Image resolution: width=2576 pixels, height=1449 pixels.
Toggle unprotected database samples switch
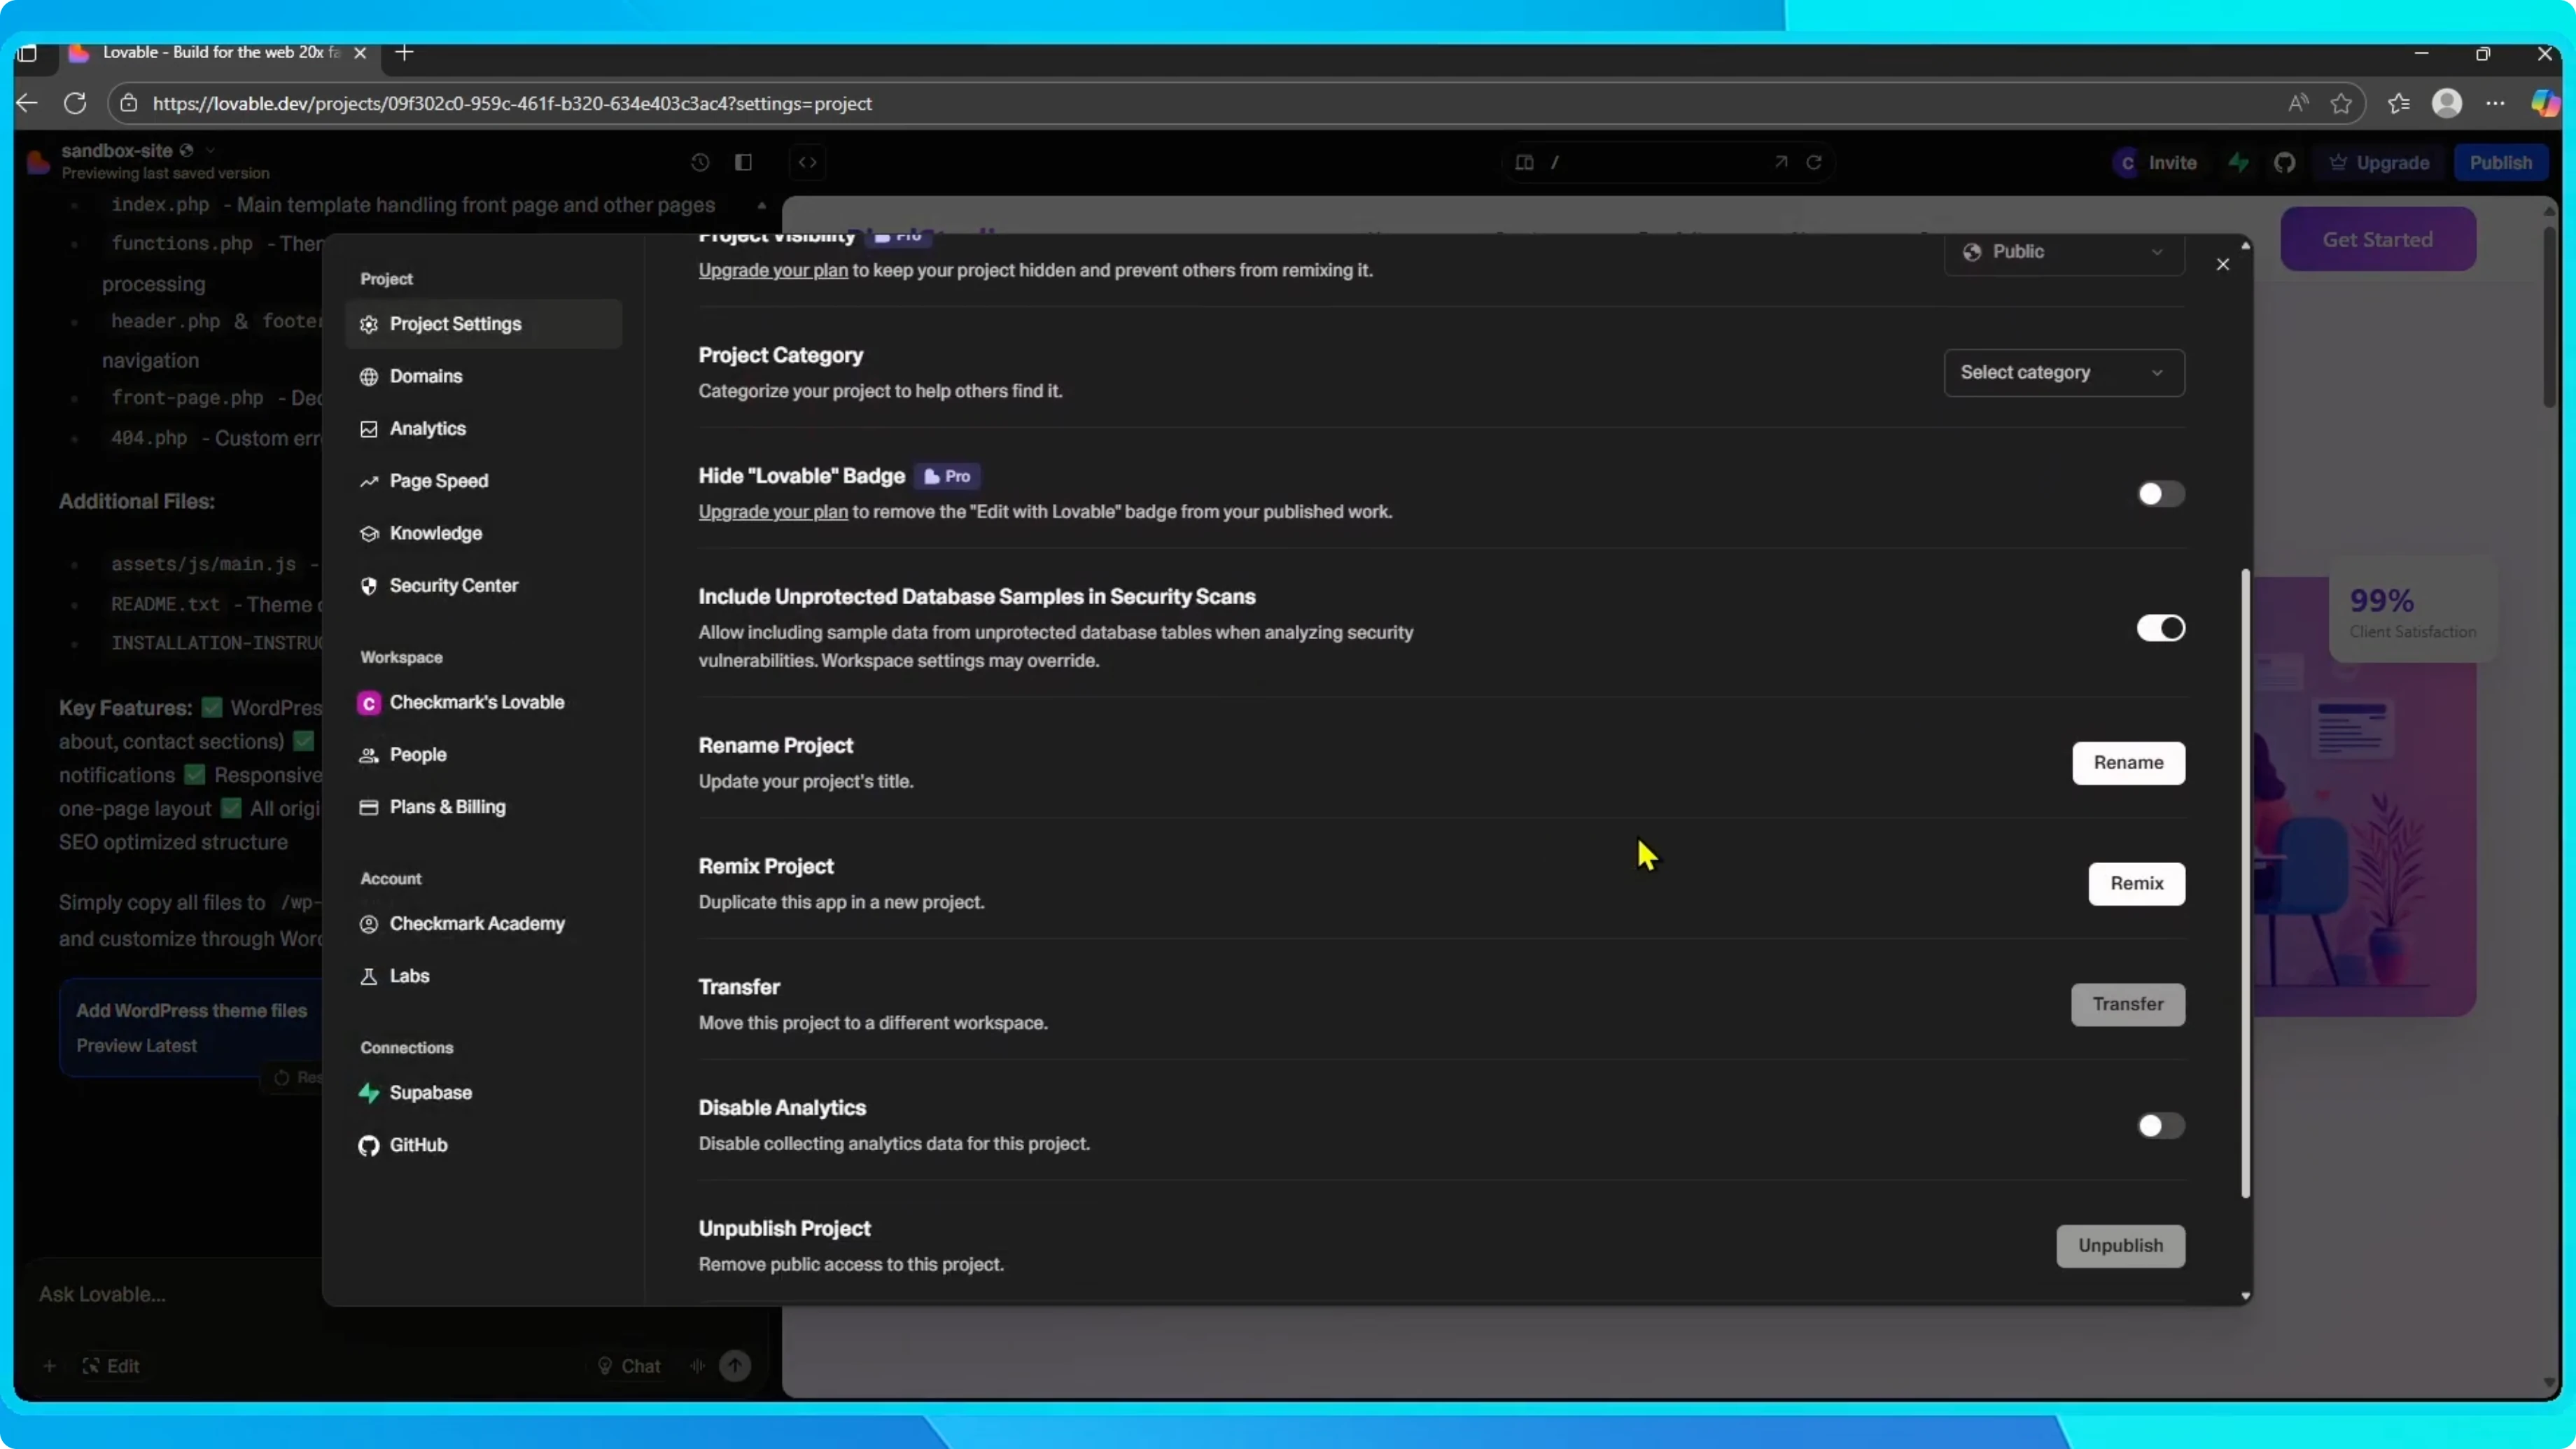click(2160, 628)
